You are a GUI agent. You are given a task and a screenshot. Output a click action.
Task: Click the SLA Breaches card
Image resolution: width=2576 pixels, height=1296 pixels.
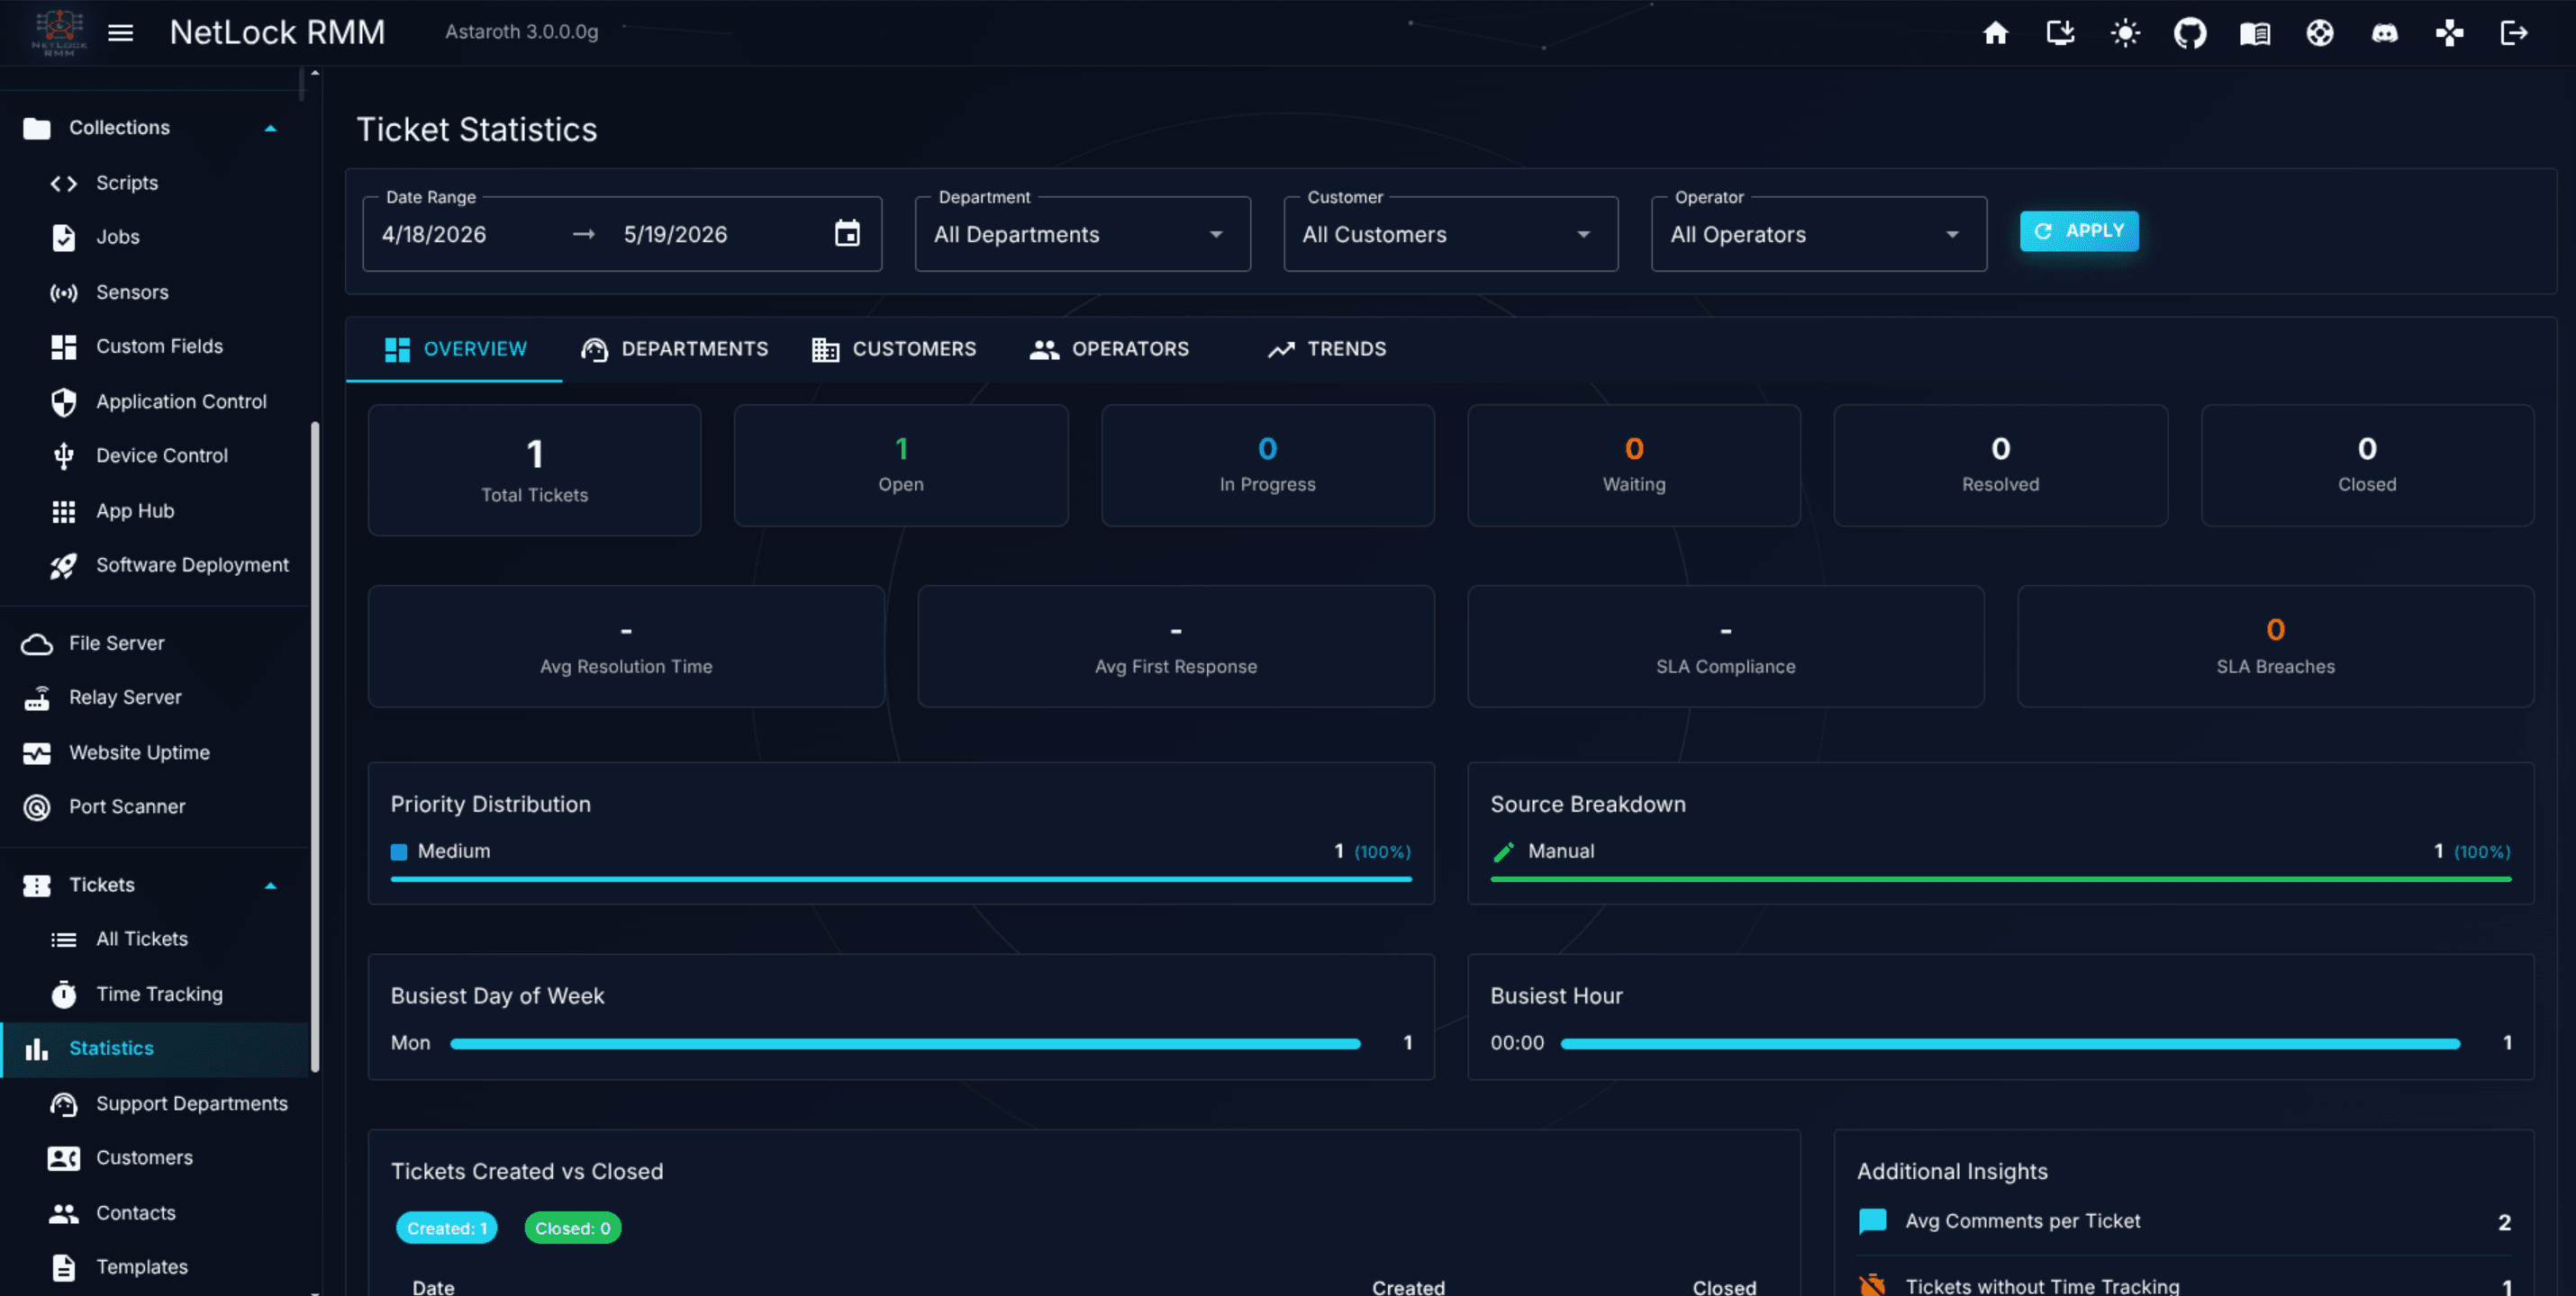point(2275,646)
